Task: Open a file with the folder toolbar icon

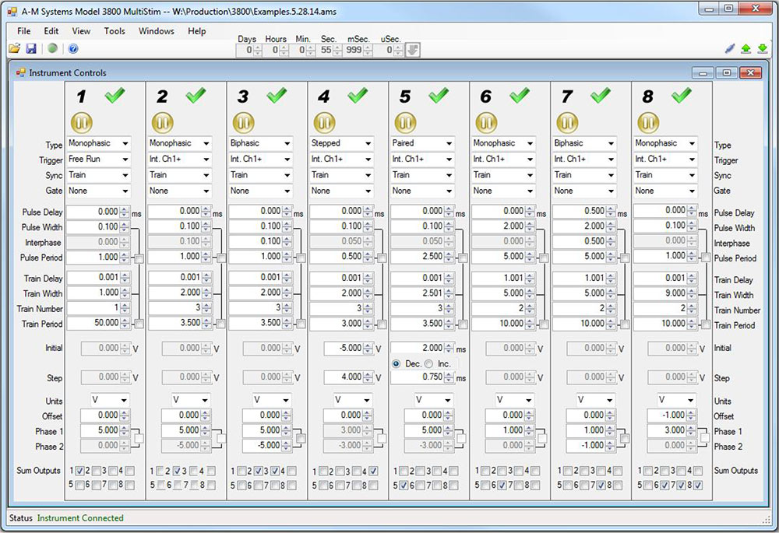Action: coord(14,49)
